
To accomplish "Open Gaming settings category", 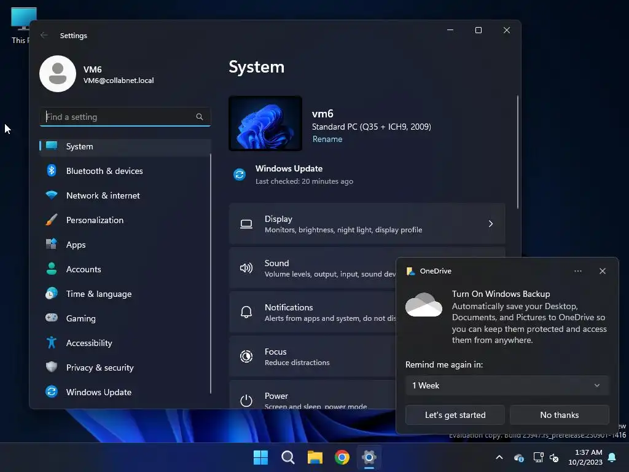I will click(125, 318).
